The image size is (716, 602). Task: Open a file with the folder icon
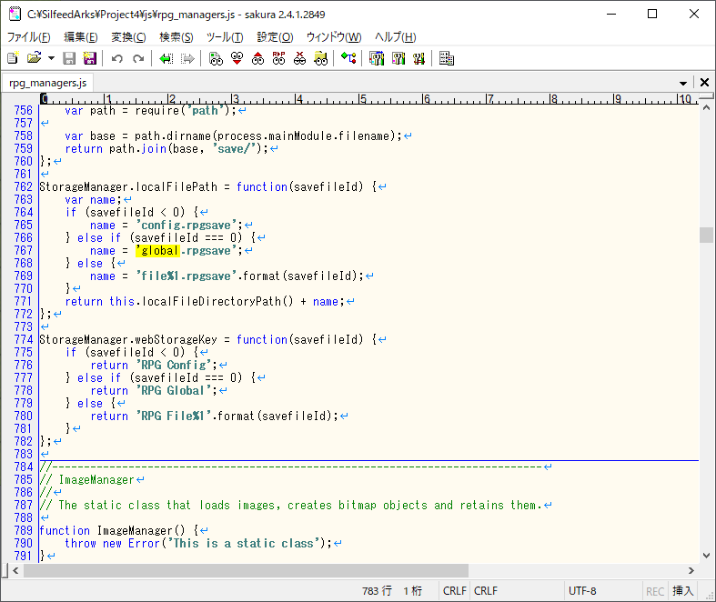coord(34,58)
